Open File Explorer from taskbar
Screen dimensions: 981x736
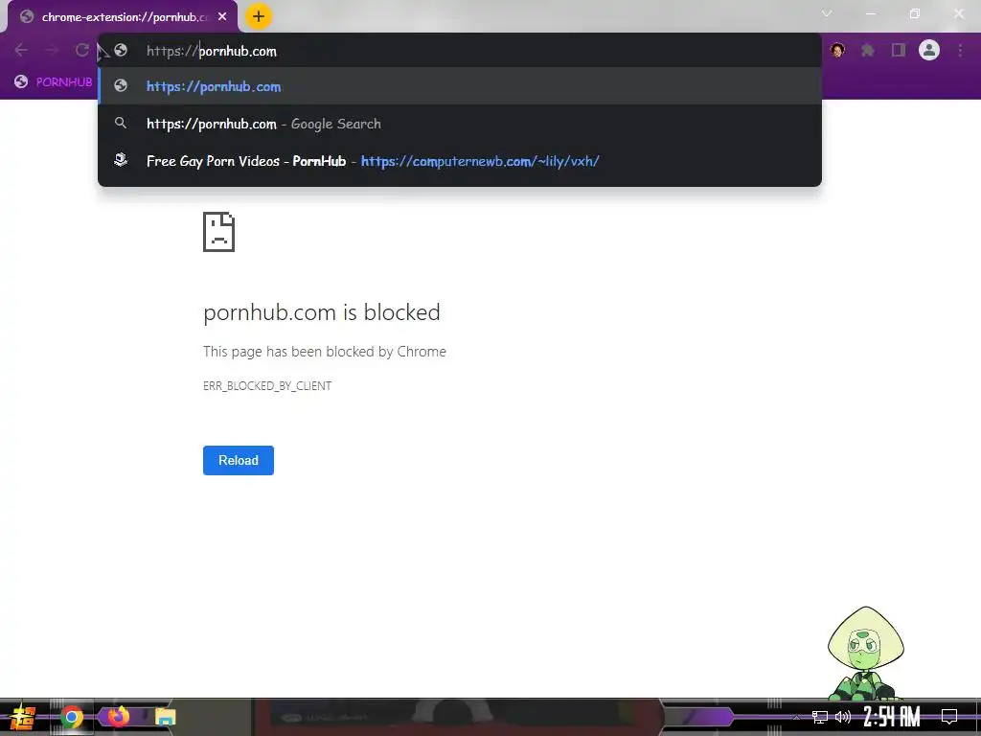click(166, 717)
